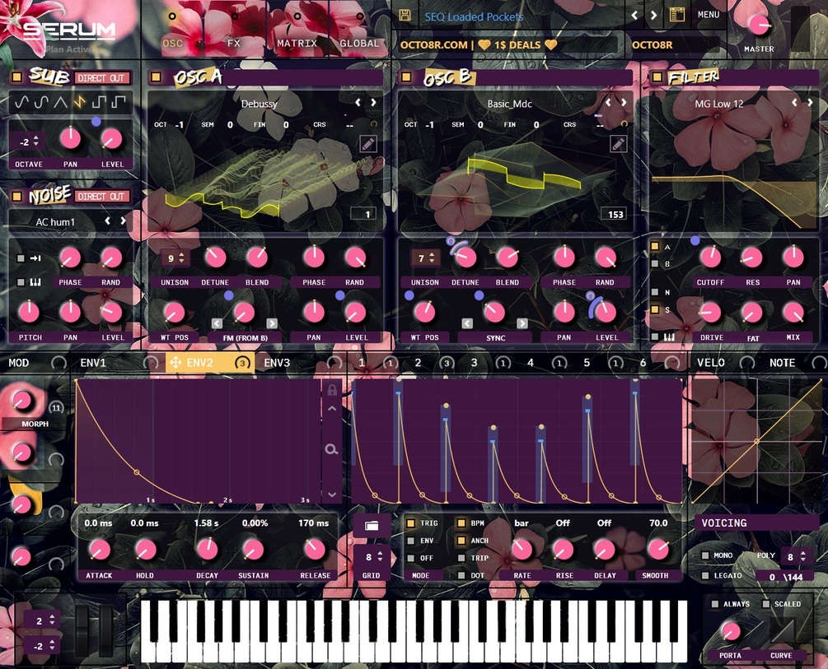828x669 pixels.
Task: Open the MENU button
Action: [x=709, y=15]
